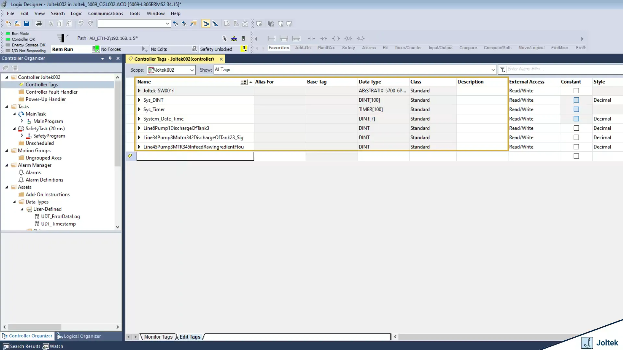Viewport: 623px width, 350px height.
Task: Insert a rung from instruction toolbar
Action: 272,39
